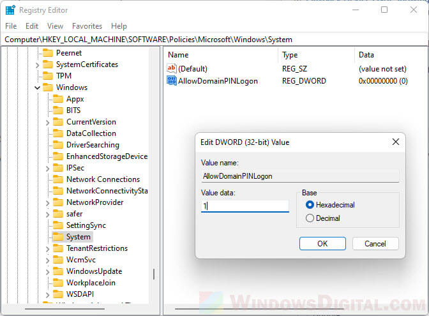Click the IPSec folder icon

tap(57, 168)
